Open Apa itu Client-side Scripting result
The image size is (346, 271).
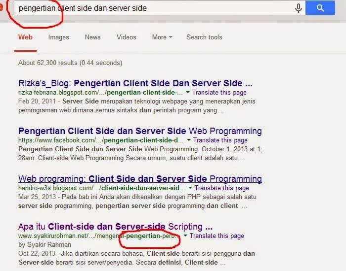tap(115, 226)
